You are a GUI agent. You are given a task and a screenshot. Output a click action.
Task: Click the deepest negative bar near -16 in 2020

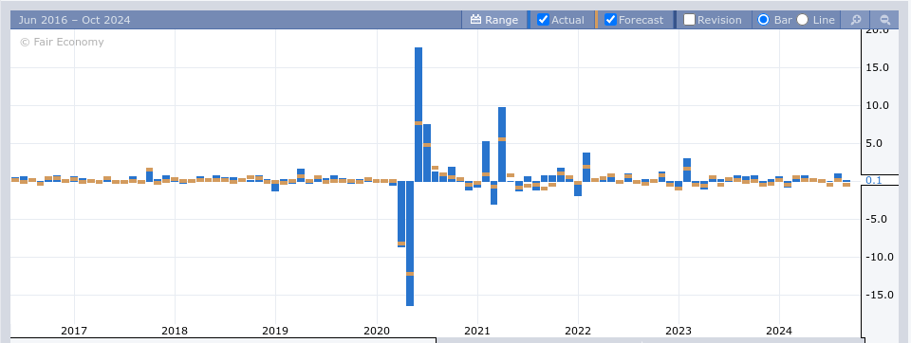(410, 244)
